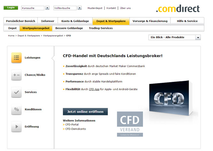
Task: Open Trading-Services submenu item
Action: 101,28
